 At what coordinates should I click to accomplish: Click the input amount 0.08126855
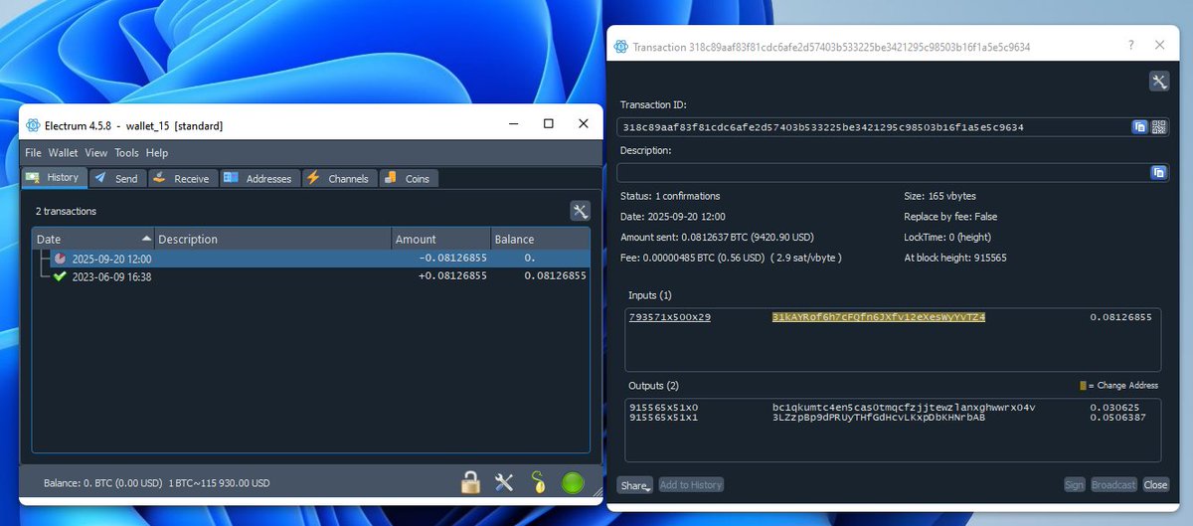click(1120, 316)
